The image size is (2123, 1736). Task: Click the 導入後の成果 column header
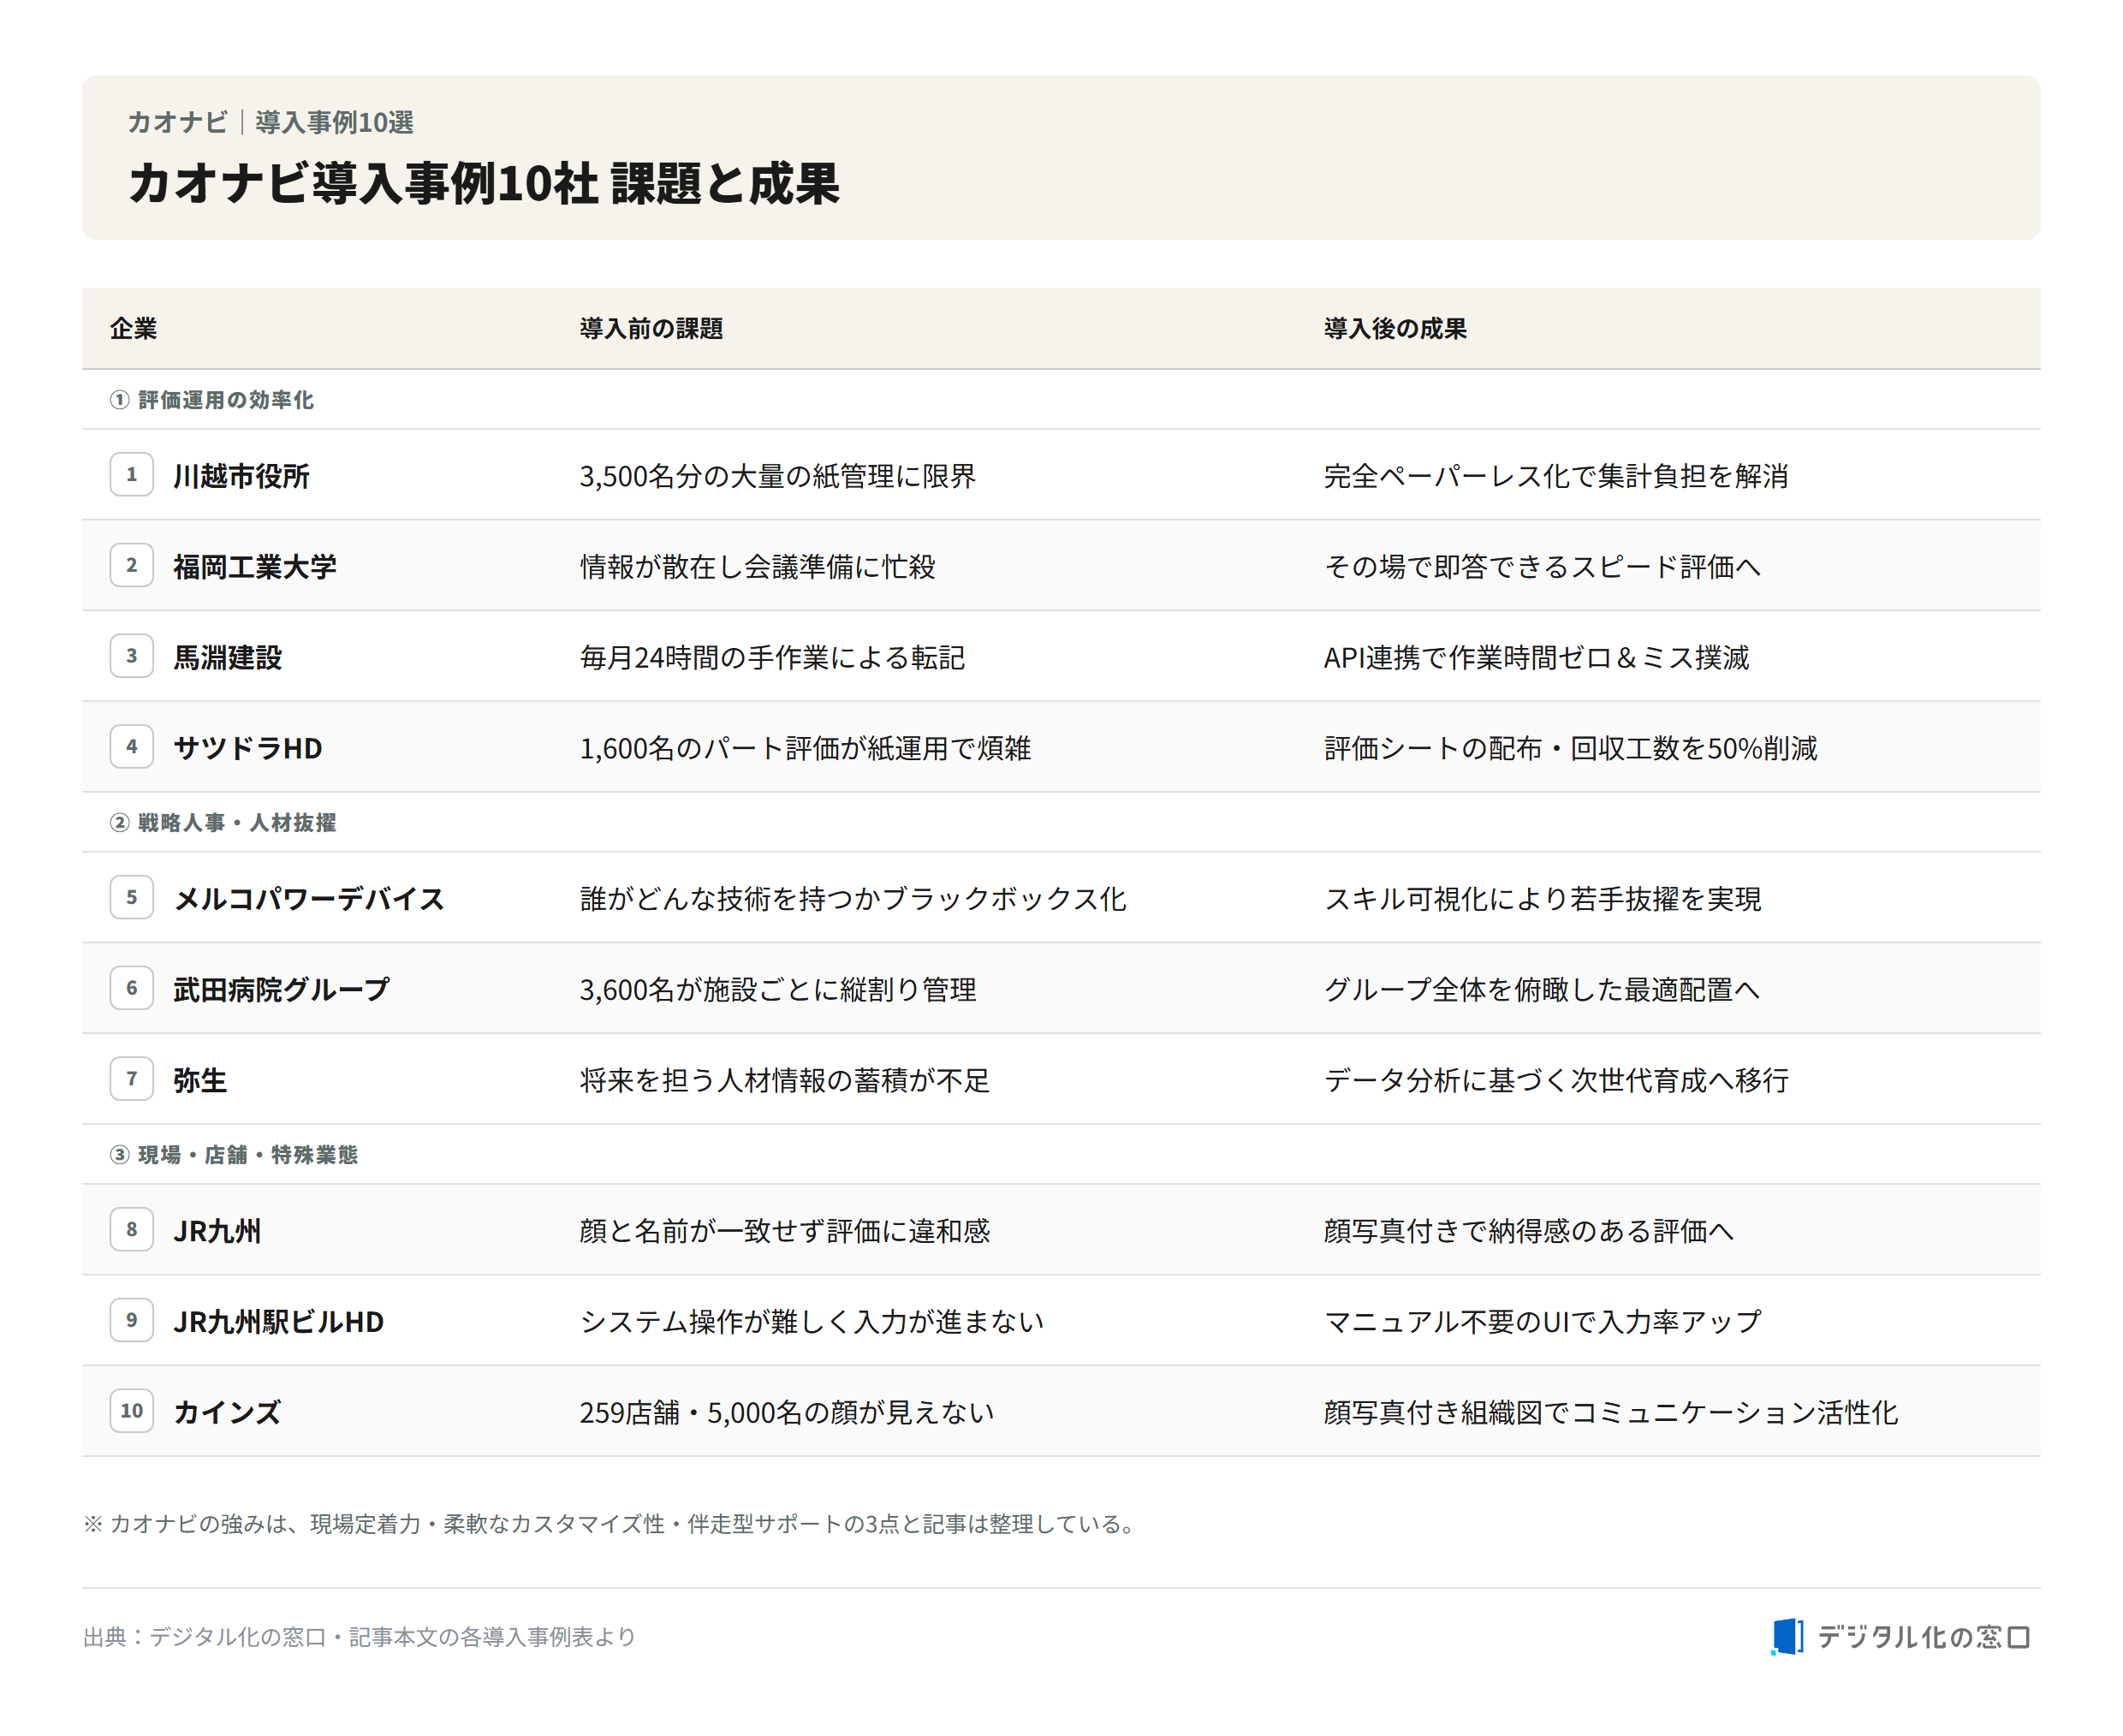(1395, 328)
